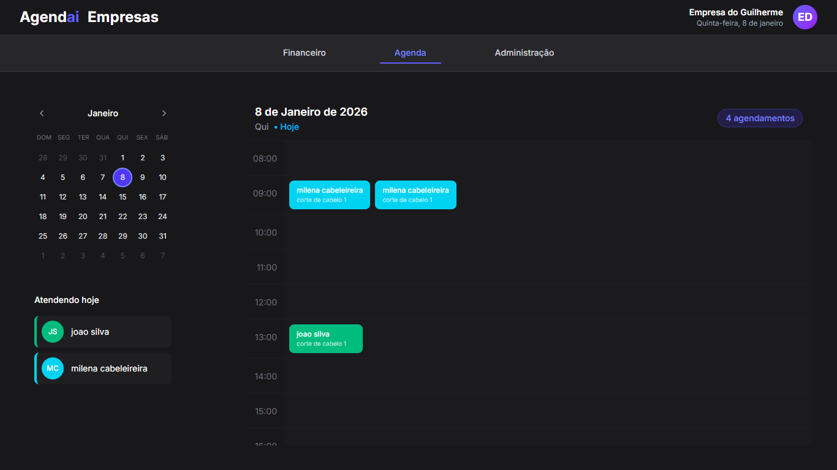This screenshot has height=470, width=837.
Task: Open joao silva's 13:00 appointment
Action: 325,338
